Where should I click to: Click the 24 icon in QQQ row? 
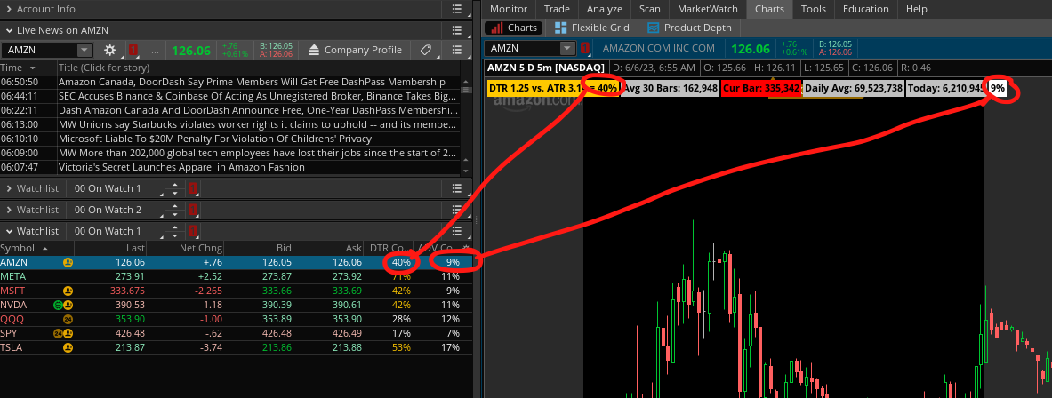pyautogui.click(x=68, y=319)
